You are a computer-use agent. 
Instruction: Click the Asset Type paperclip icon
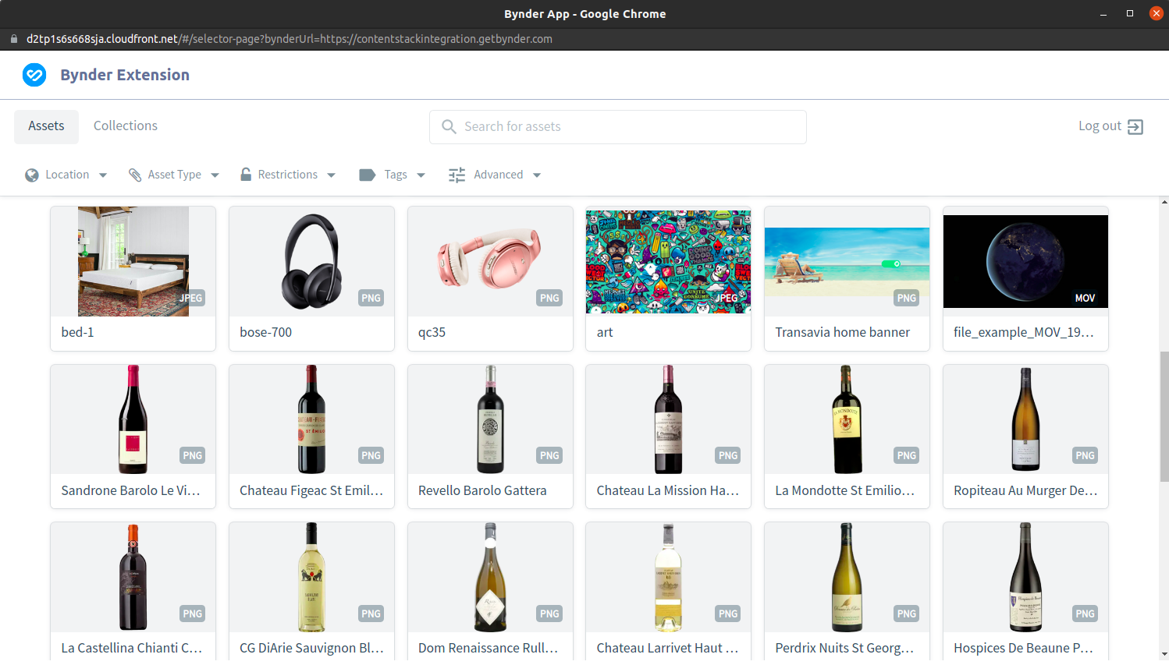pos(135,175)
